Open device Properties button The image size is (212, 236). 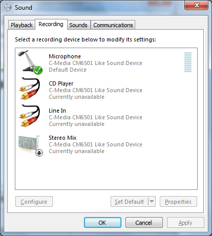(178, 202)
